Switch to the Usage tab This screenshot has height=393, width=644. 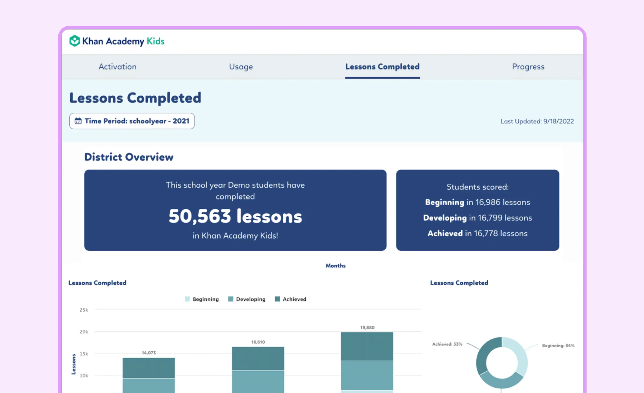(241, 67)
